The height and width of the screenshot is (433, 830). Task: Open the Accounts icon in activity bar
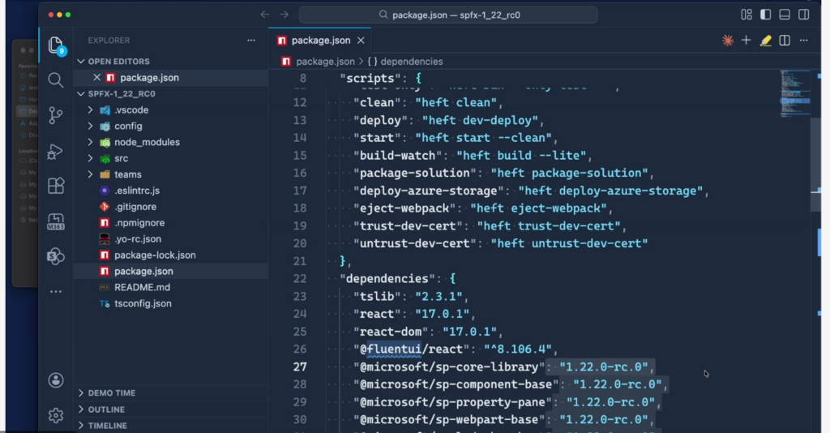point(55,379)
